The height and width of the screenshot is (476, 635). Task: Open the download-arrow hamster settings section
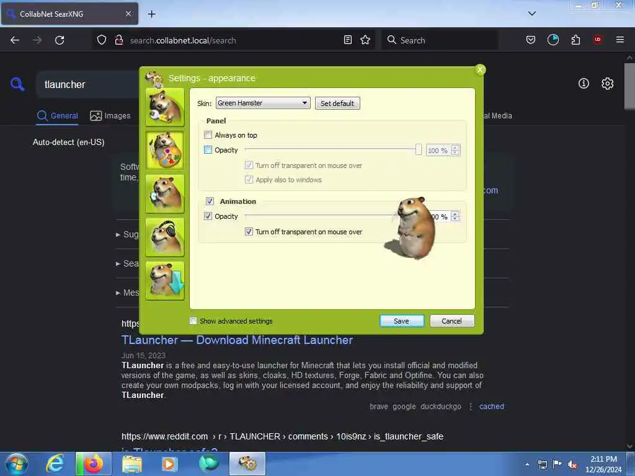165,281
